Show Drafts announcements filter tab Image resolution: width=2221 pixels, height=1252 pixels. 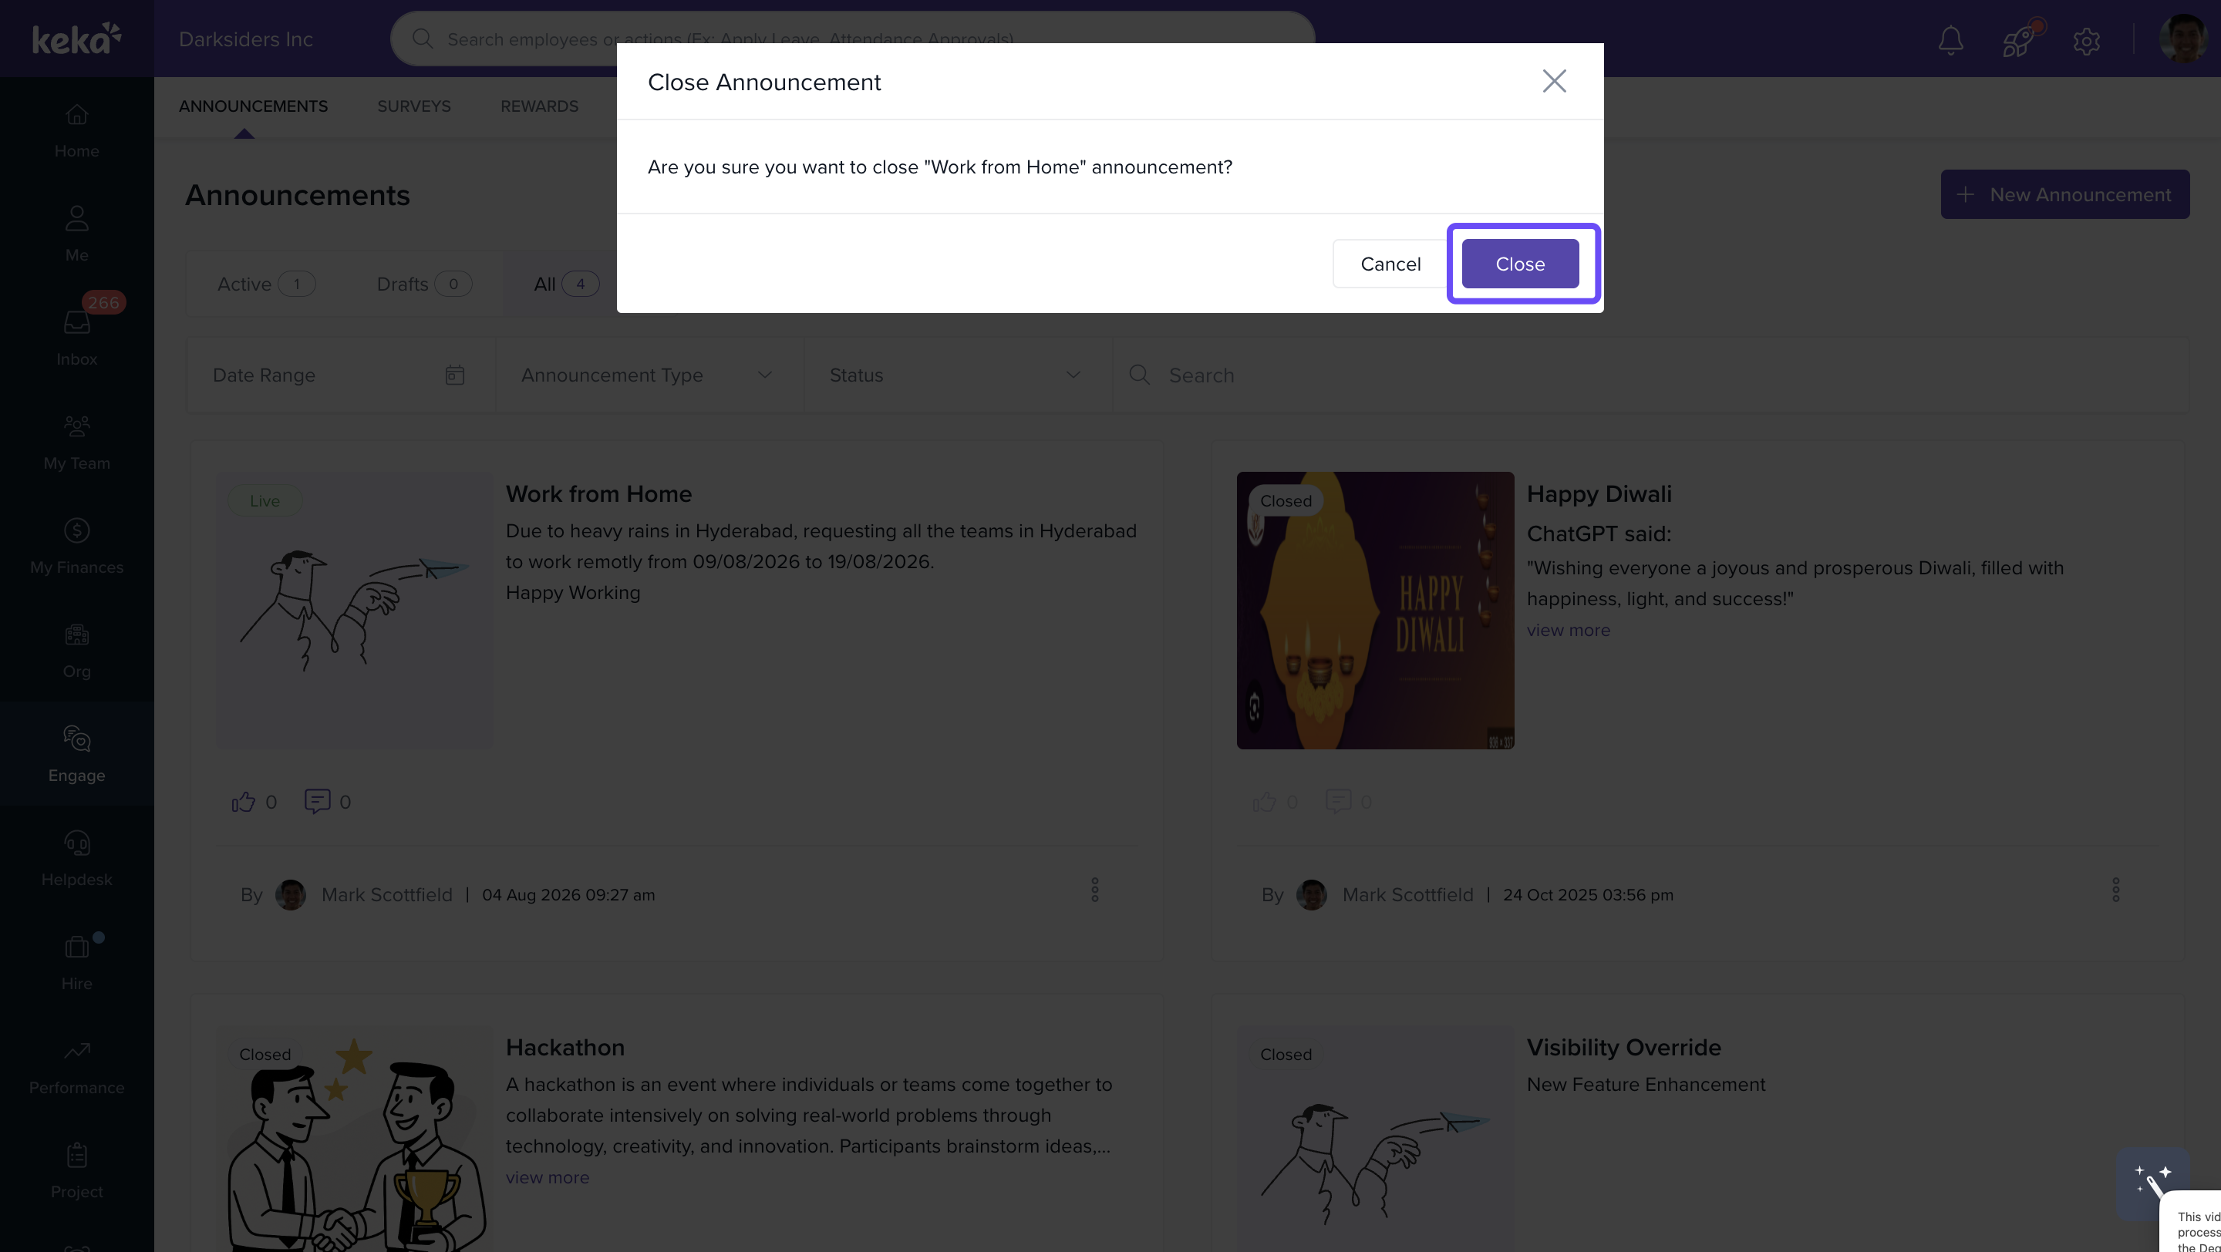tap(424, 284)
